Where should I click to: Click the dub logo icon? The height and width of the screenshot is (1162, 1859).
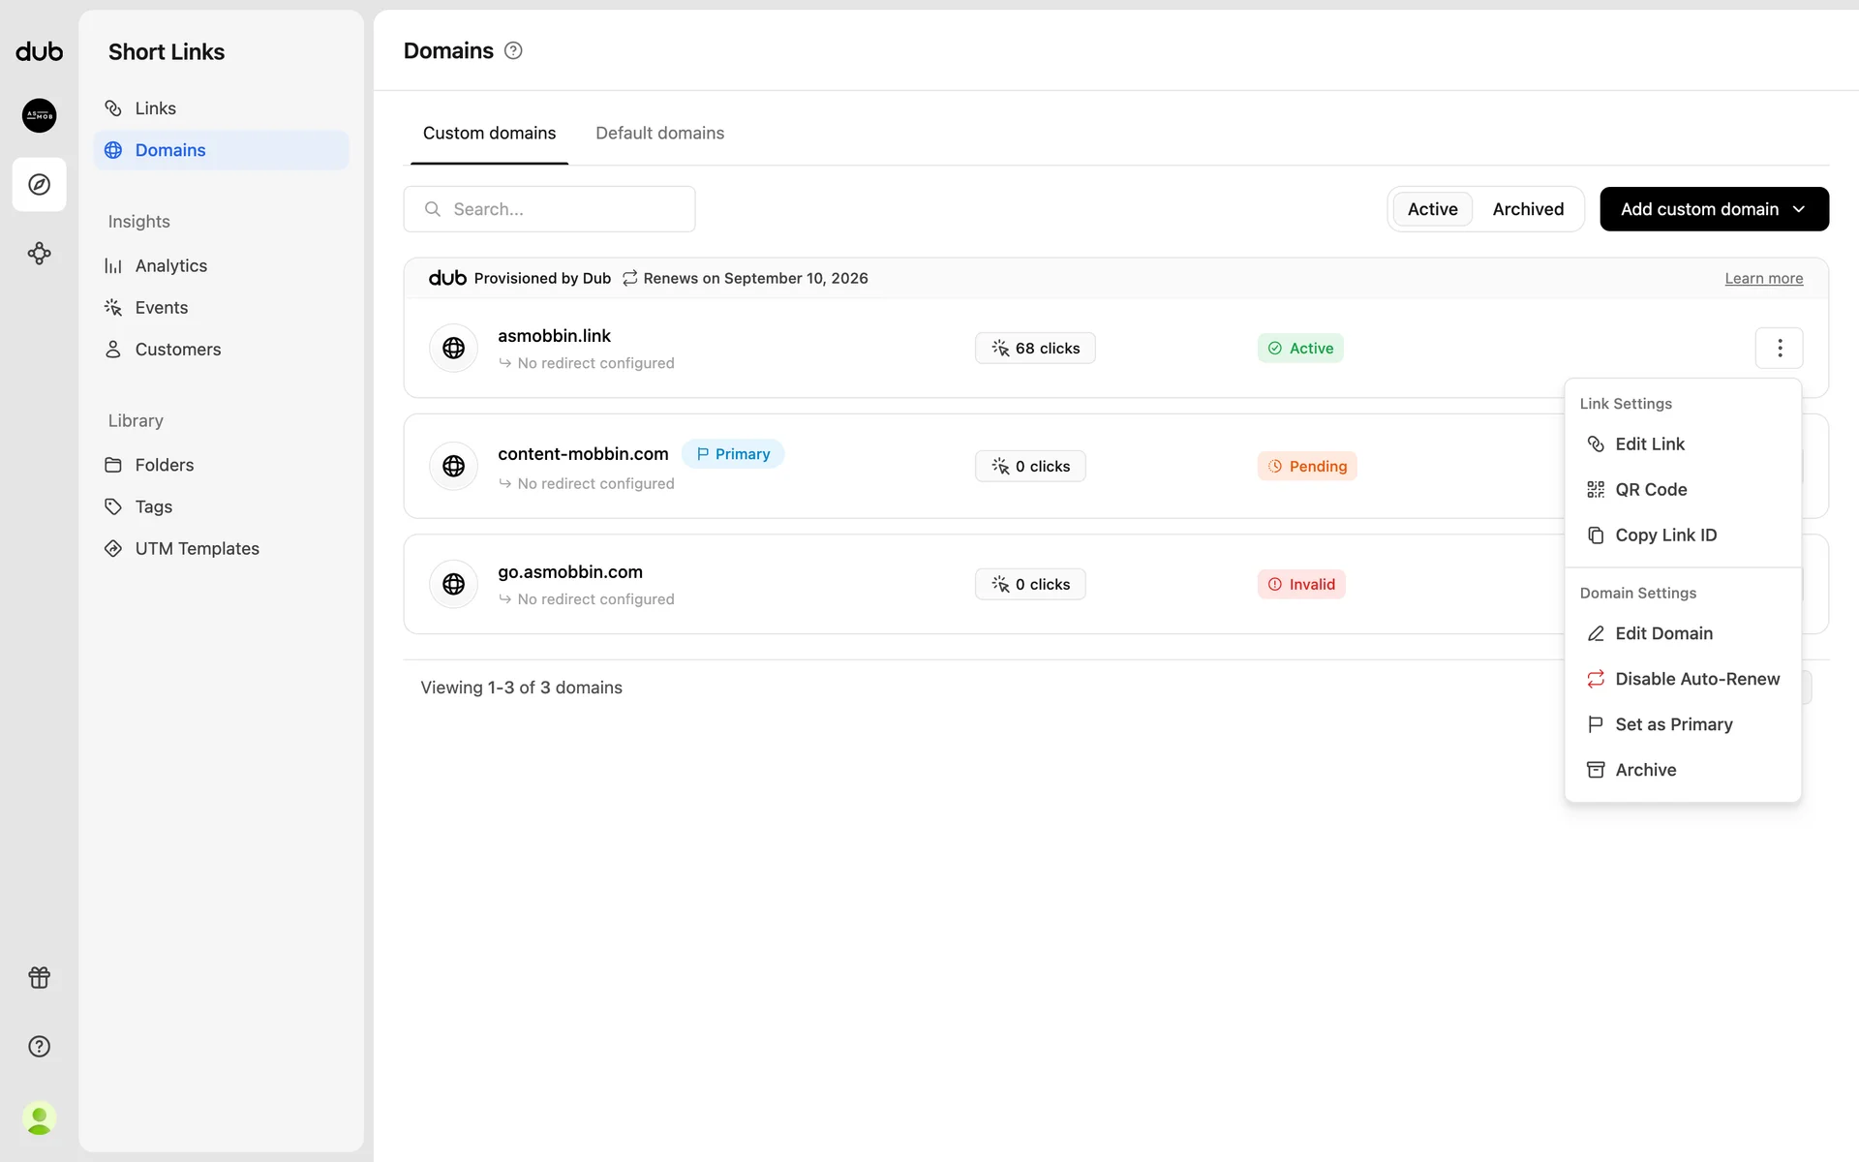tap(39, 52)
